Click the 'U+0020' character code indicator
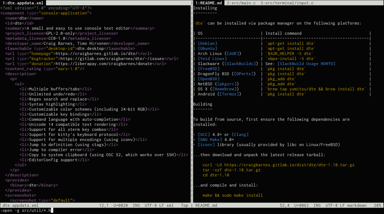Screen dimensions: 384x214 click(x=121, y=205)
